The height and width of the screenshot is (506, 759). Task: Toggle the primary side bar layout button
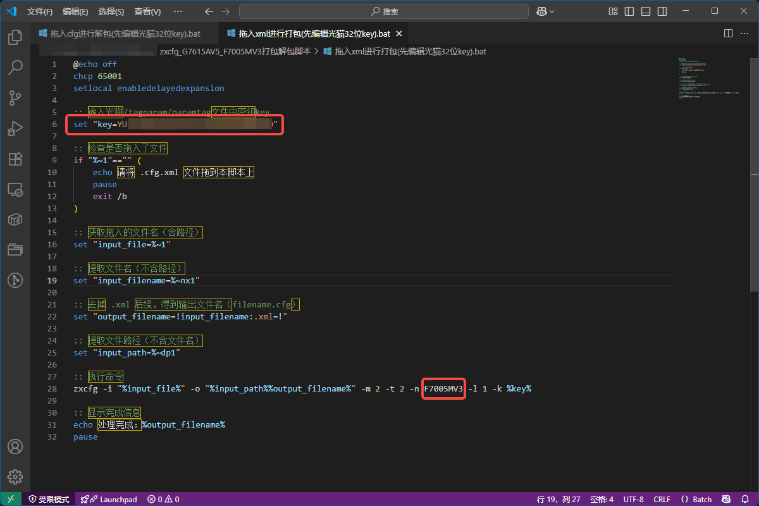tap(629, 11)
